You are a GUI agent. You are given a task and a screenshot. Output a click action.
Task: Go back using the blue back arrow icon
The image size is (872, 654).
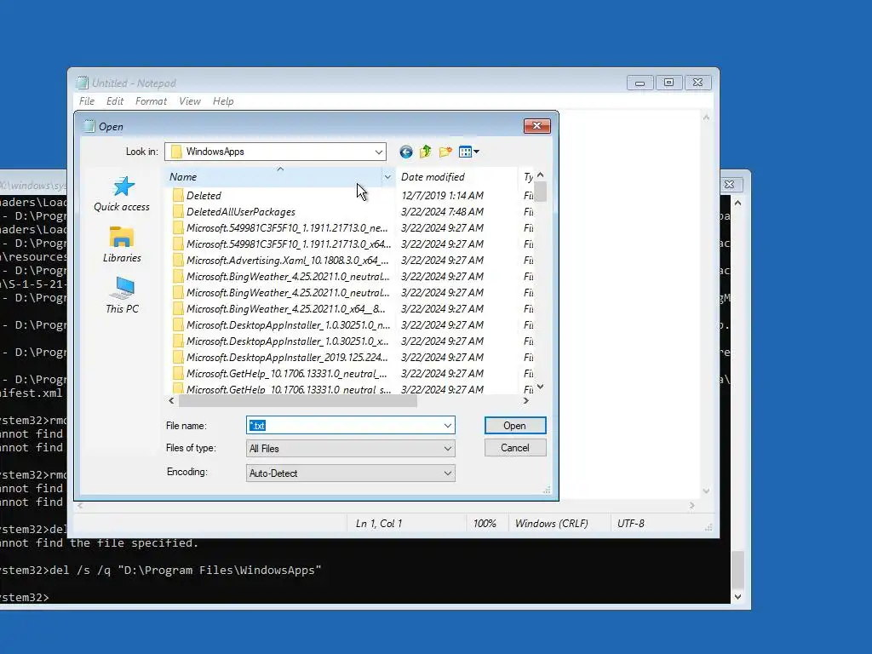[406, 152]
